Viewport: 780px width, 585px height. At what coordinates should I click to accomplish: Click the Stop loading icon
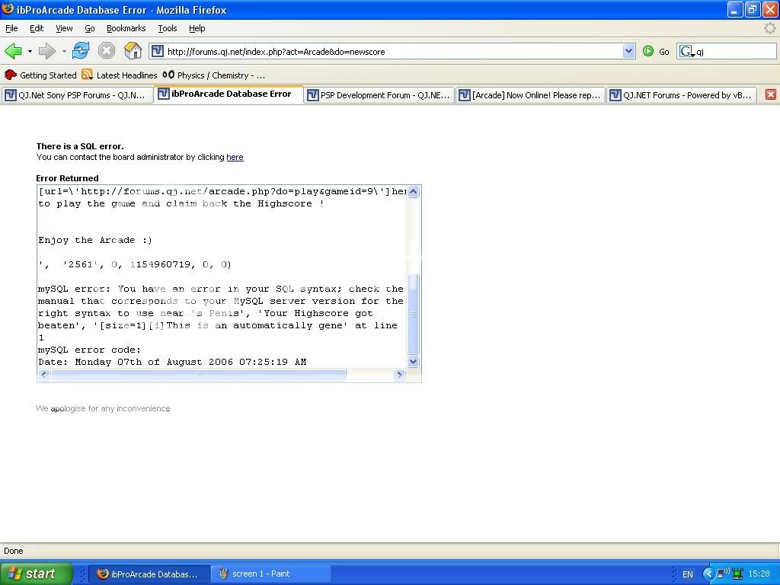click(107, 51)
